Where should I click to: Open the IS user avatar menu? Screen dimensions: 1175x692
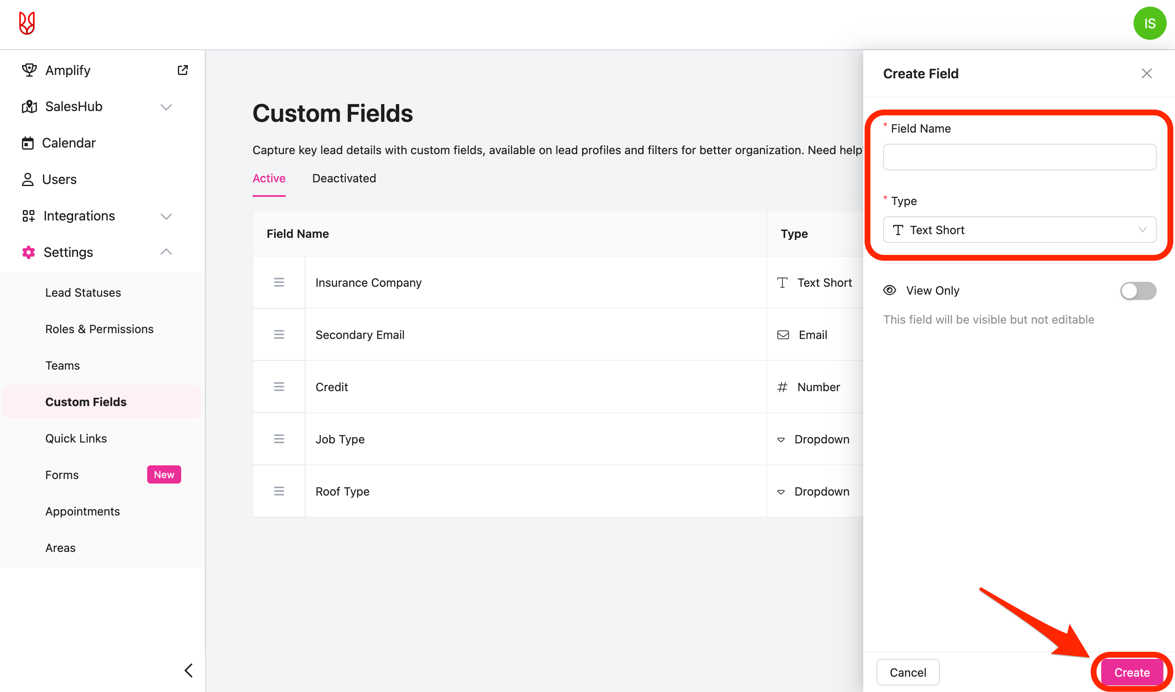click(1149, 23)
